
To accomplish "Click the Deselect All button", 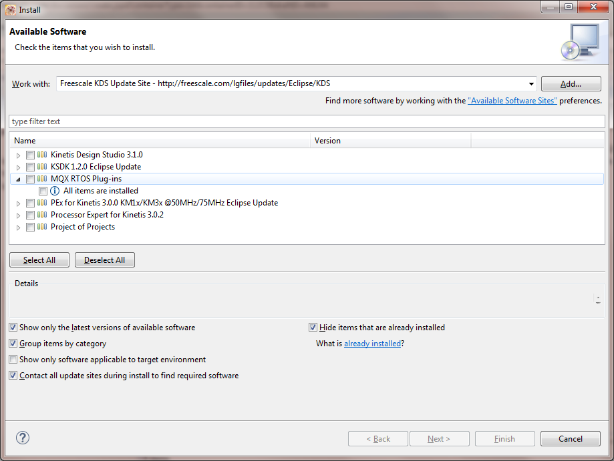I will [104, 260].
